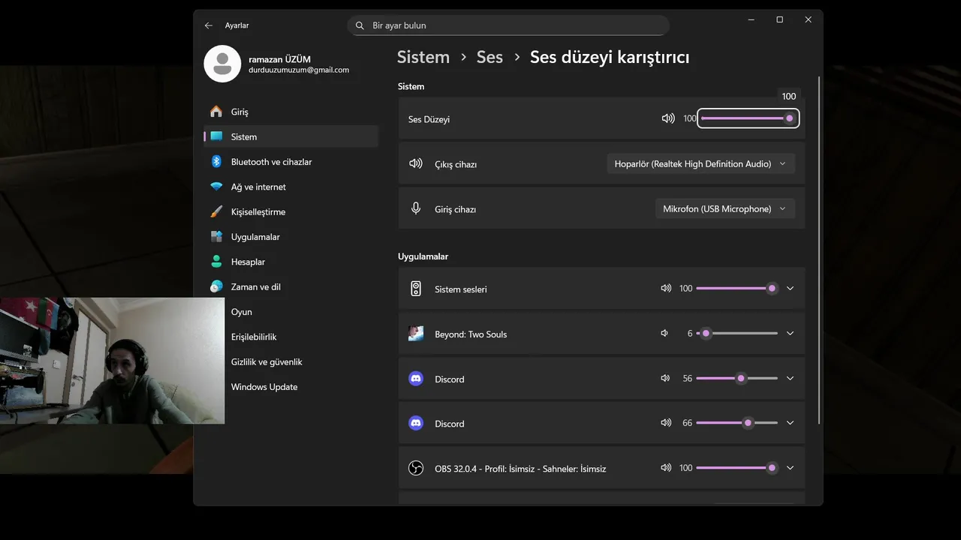
Task: Open the Çıkış cihazı Hoparlör dropdown
Action: click(700, 164)
